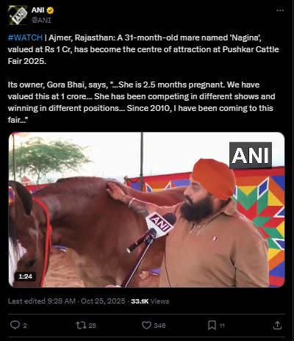The width and height of the screenshot is (294, 341).
Task: View edit history via Last edited
Action: coord(26,301)
